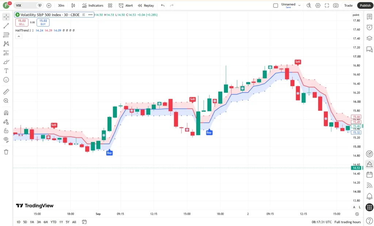Select the All date range tab

point(74,222)
